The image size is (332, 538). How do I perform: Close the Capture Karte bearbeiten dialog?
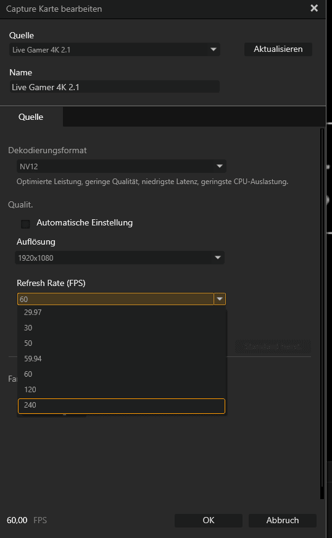314,9
